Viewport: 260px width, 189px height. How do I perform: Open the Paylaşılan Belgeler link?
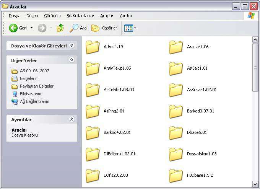[37, 86]
